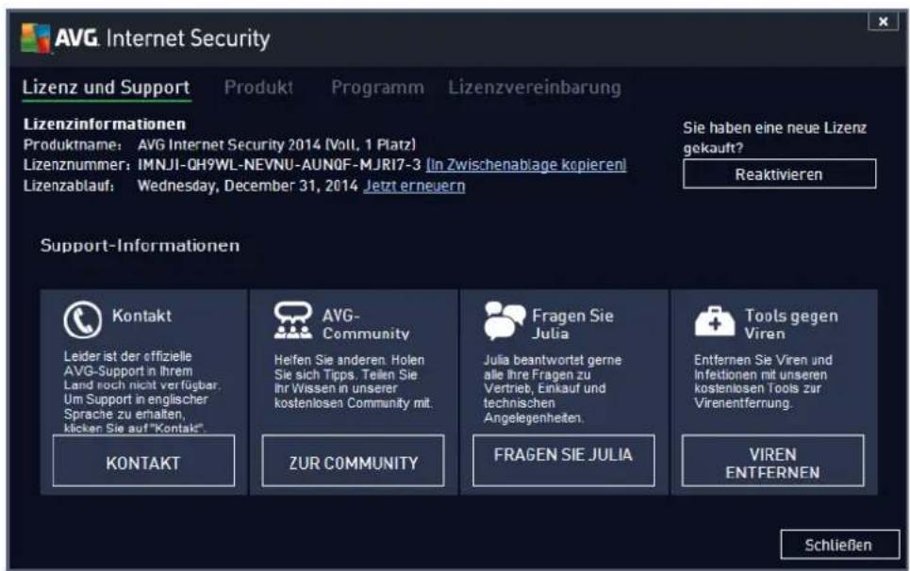
Task: Open the Programm tab
Action: [x=377, y=87]
